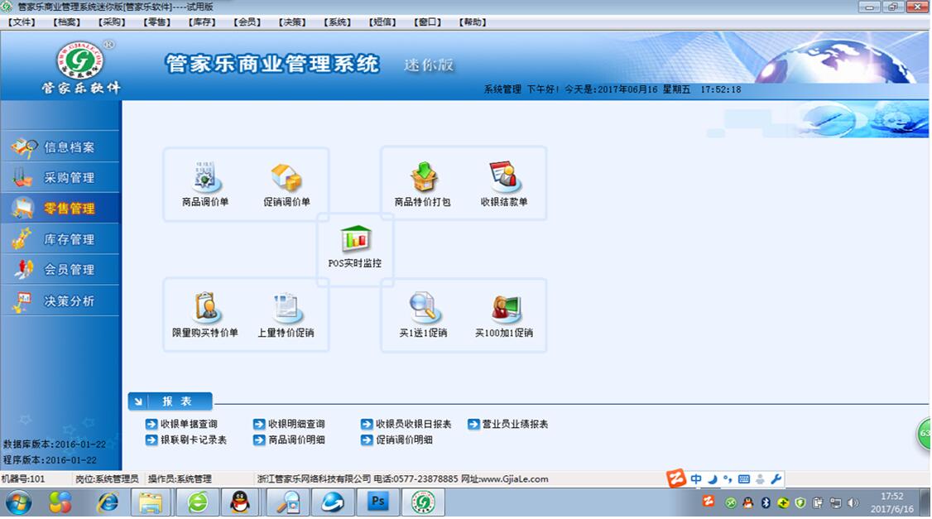932x519 pixels.
Task: Open the 商品调价明细 report link
Action: coord(290,440)
